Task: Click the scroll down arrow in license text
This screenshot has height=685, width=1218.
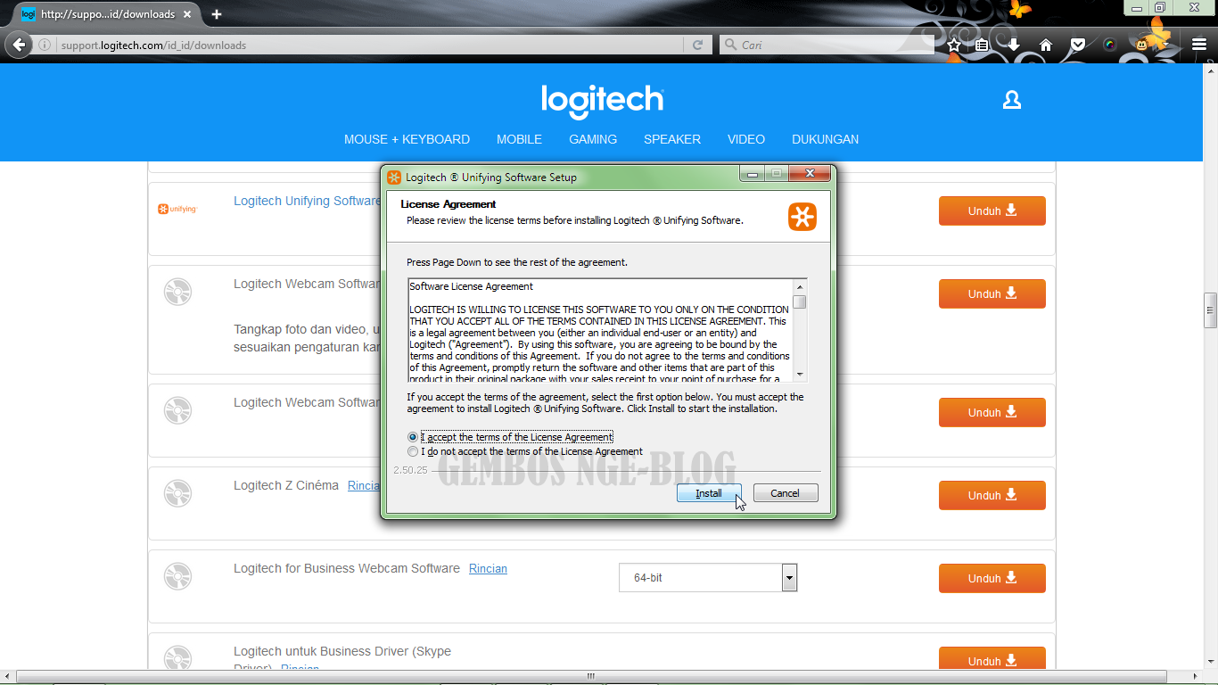Action: (800, 375)
